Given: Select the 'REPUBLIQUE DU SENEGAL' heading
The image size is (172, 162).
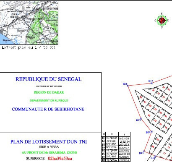Looking at the screenshot, I should click(49, 79).
